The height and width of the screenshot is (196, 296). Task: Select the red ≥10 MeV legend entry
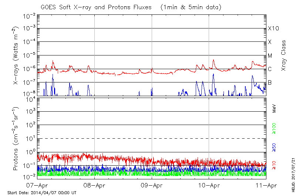tap(275, 165)
